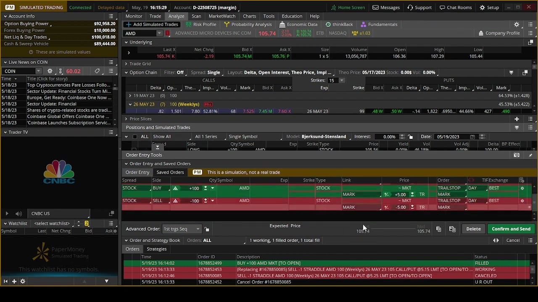The width and height of the screenshot is (538, 302).
Task: Click add gadget plus icon bottom left
Action: pyautogui.click(x=14, y=281)
